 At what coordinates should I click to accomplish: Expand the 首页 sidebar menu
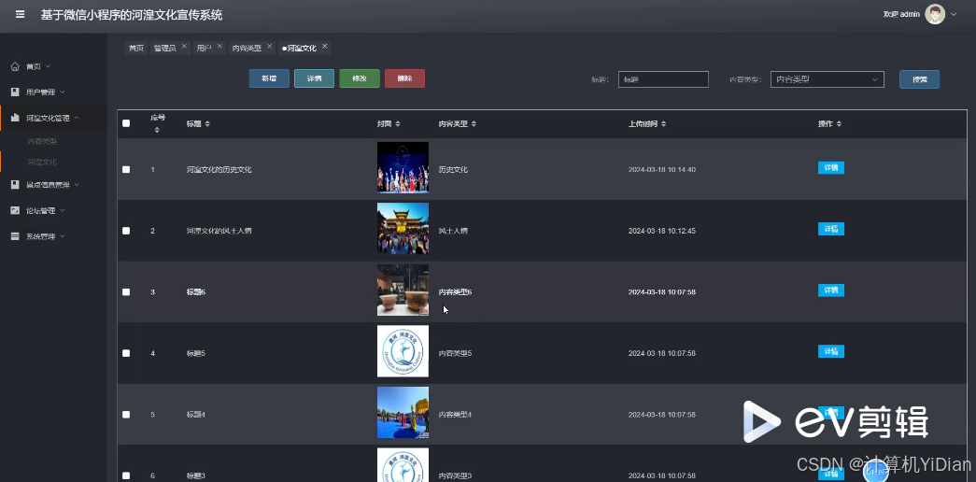48,66
